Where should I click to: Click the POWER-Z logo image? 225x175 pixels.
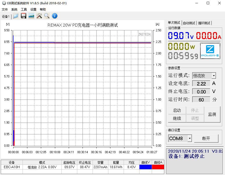point(210,51)
